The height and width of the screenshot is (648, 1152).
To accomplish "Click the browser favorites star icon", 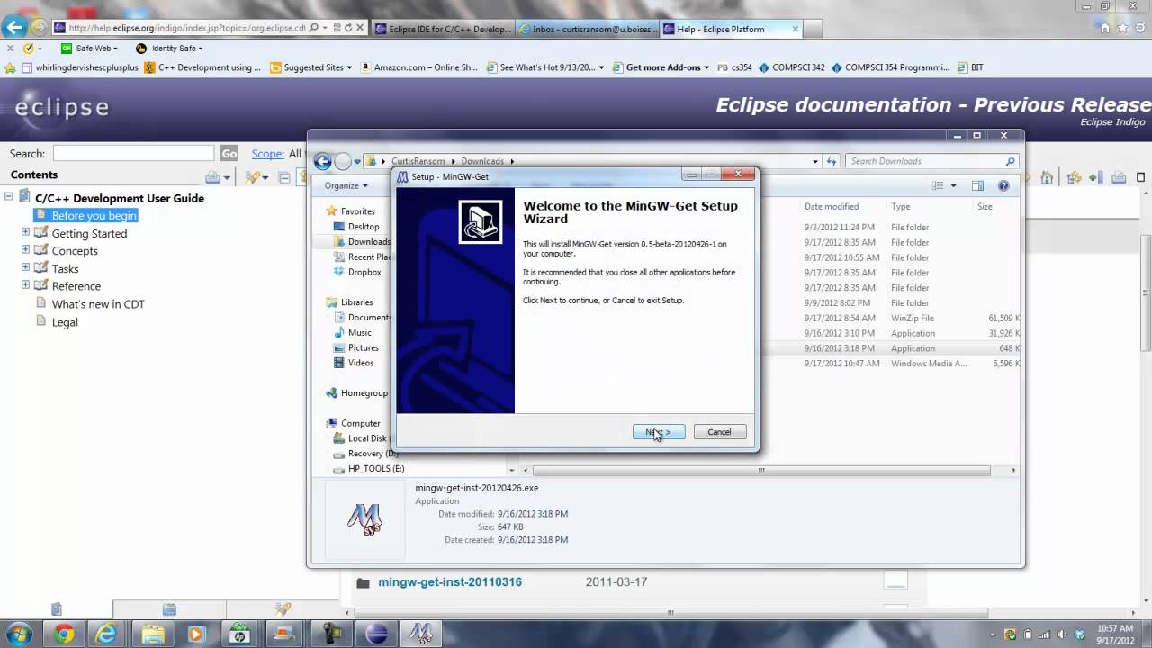I will click(x=1121, y=28).
